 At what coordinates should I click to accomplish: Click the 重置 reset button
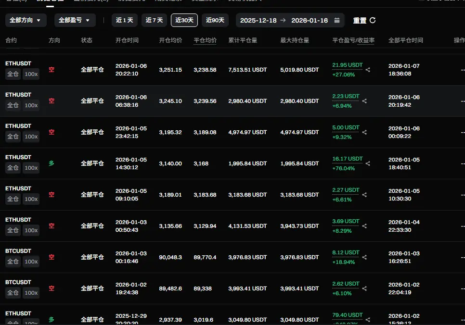360,21
